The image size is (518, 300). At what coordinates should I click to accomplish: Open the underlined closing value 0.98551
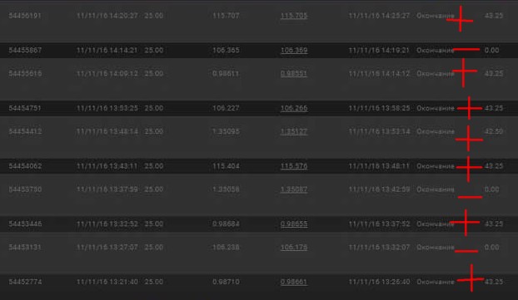tap(294, 73)
